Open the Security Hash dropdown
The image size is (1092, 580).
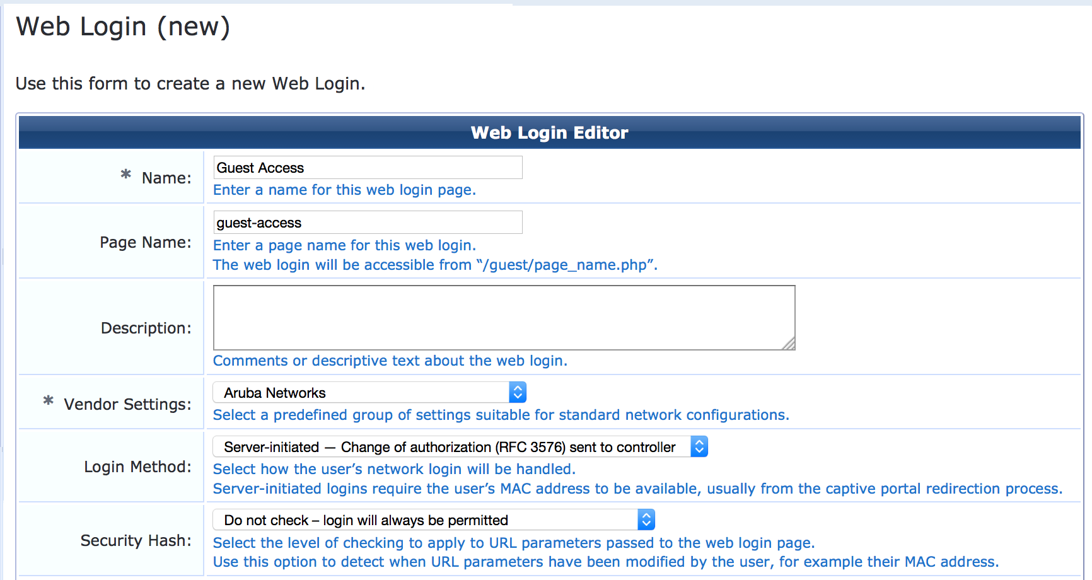(434, 520)
